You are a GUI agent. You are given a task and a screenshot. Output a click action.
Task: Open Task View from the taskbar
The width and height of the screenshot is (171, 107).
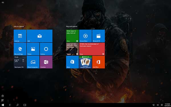point(25,105)
